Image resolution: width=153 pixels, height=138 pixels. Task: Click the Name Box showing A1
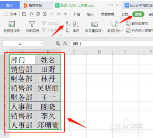21,44
